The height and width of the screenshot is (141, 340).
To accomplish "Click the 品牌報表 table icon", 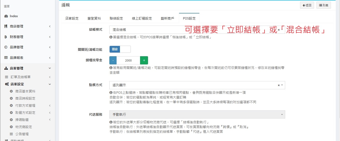I will coord(6,58).
